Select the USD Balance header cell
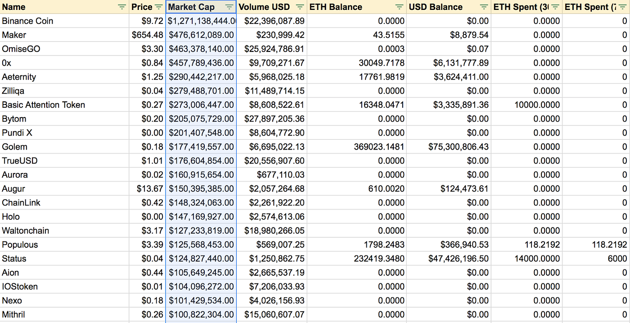The width and height of the screenshot is (630, 323). (x=449, y=7)
